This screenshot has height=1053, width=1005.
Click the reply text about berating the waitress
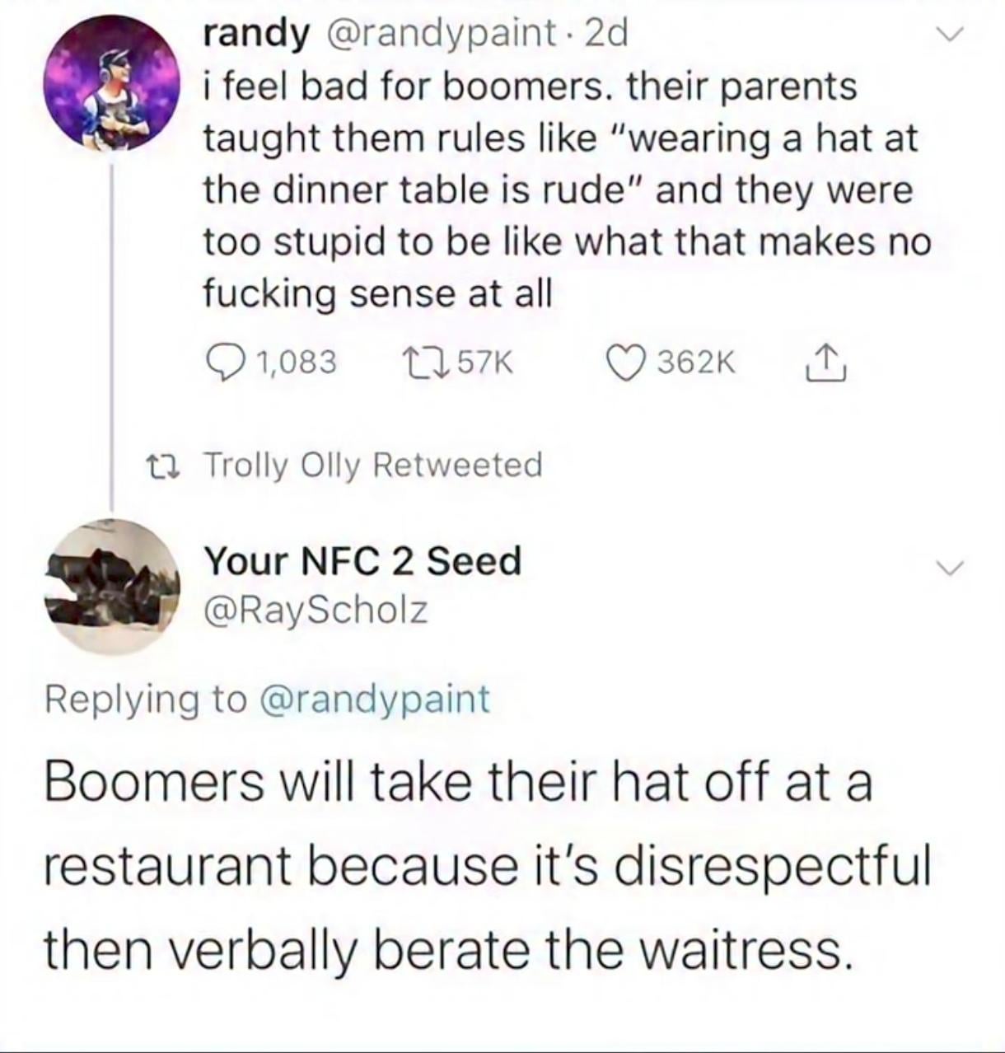pyautogui.click(x=486, y=865)
